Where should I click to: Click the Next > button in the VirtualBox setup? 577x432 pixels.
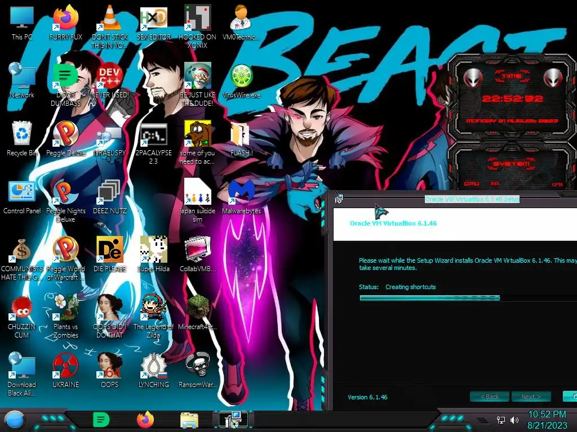pos(531,397)
